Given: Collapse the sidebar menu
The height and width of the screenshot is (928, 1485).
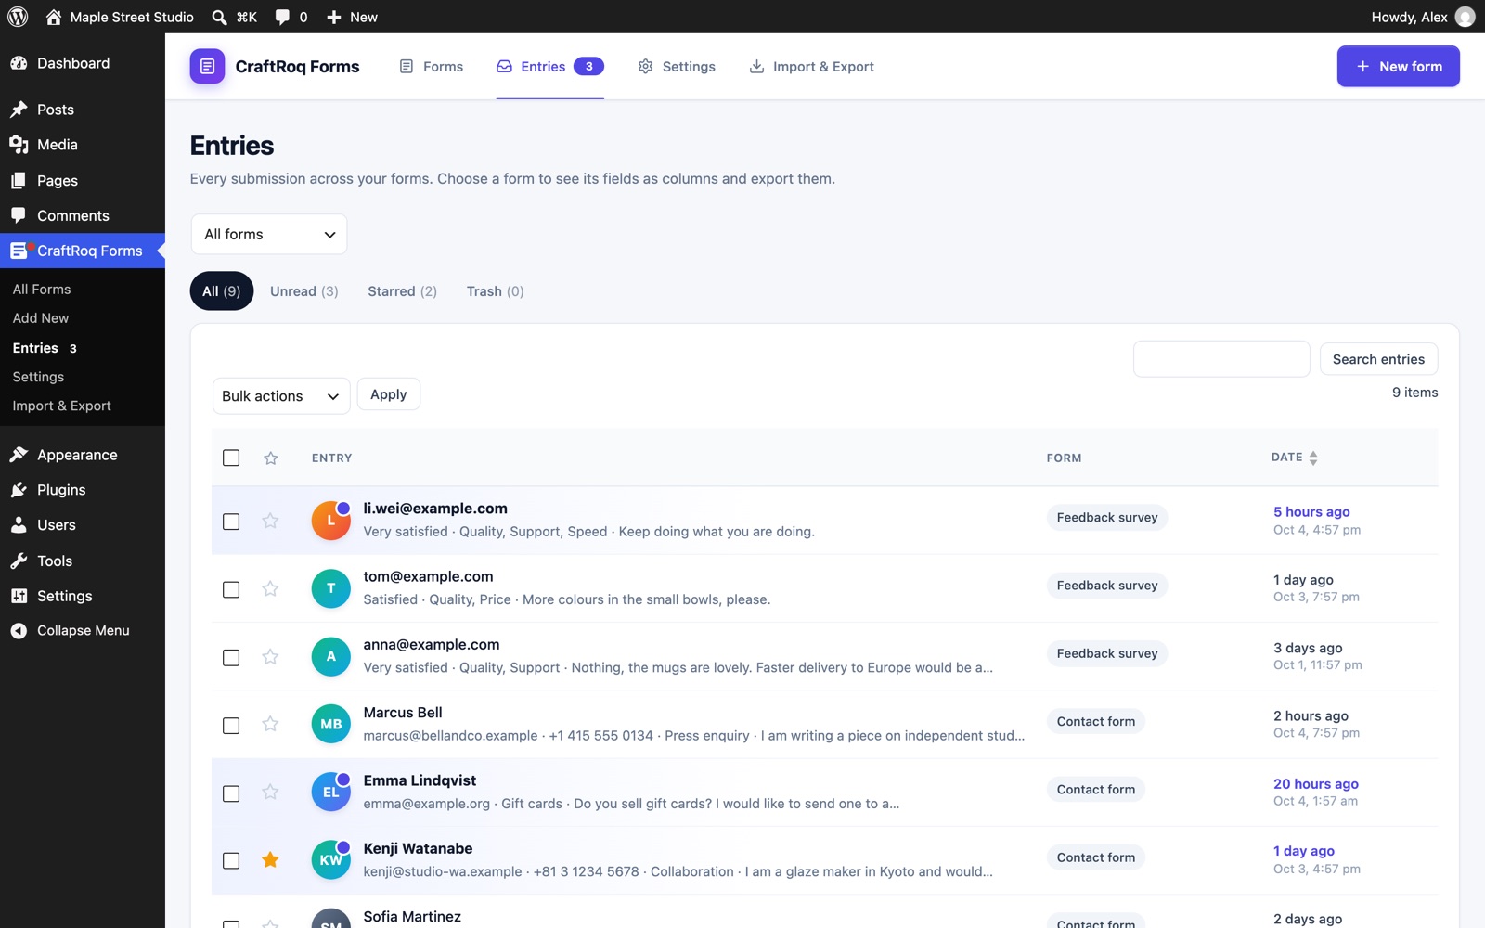Looking at the screenshot, I should coord(83,630).
